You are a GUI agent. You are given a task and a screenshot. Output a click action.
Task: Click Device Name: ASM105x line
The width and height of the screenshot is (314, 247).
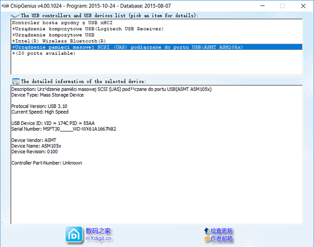pos(36,146)
